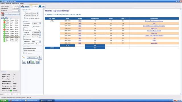Select the Простои более radio button
The image size is (182, 102).
coord(23,30)
